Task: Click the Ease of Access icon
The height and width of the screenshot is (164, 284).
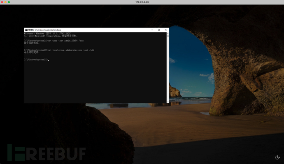Action: tap(277, 157)
